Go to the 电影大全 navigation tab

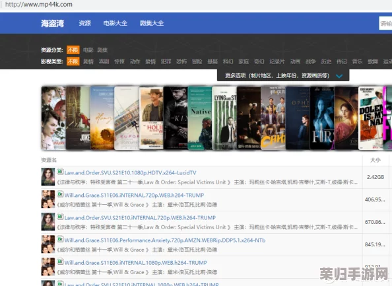(x=115, y=23)
